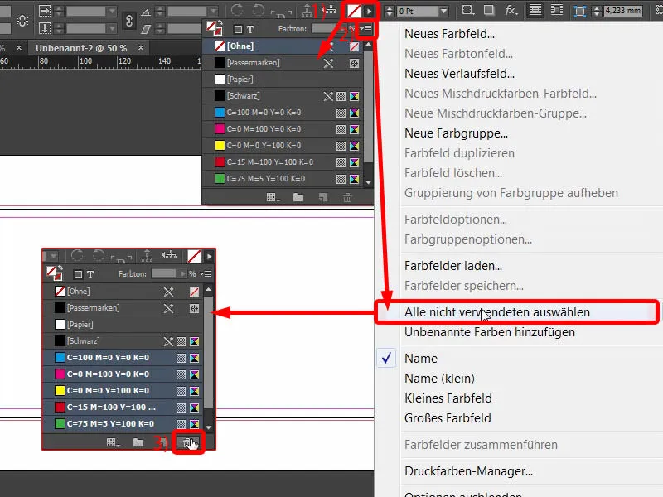Close the Unbenannt-2 document tab
The width and height of the screenshot is (663, 497).
pyautogui.click(x=141, y=48)
